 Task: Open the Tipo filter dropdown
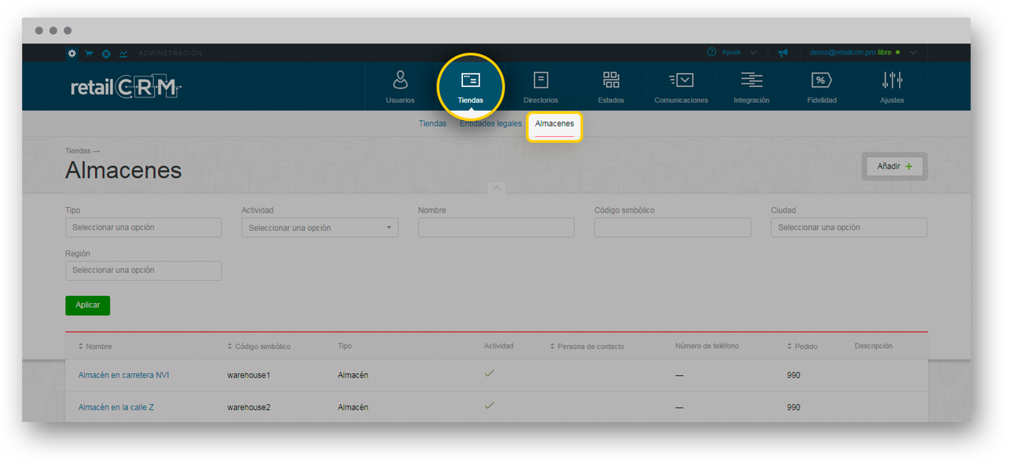tap(143, 228)
